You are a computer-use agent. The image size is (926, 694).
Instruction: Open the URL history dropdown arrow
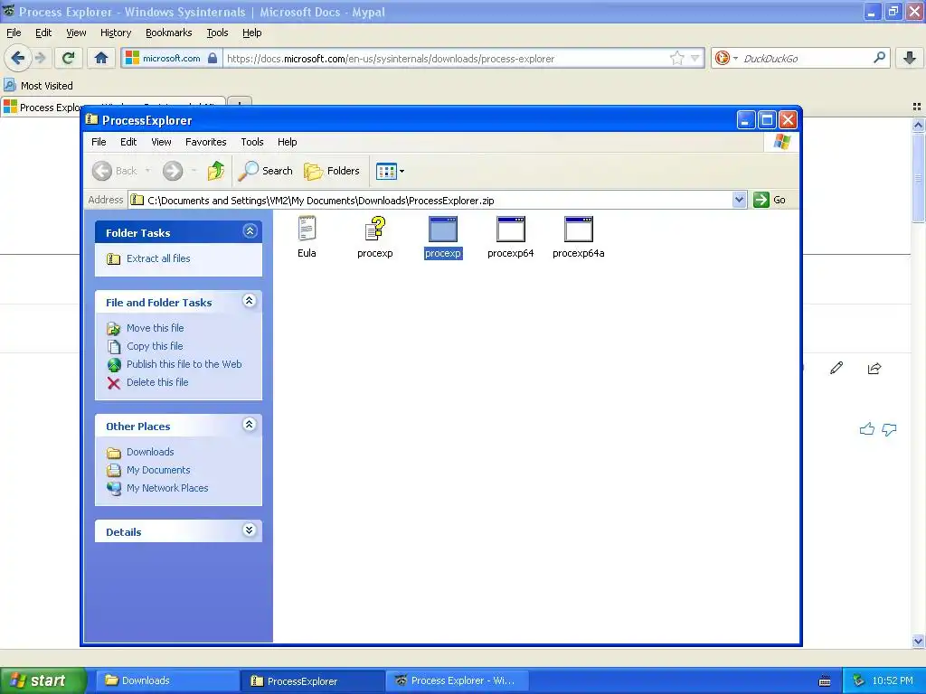click(695, 58)
